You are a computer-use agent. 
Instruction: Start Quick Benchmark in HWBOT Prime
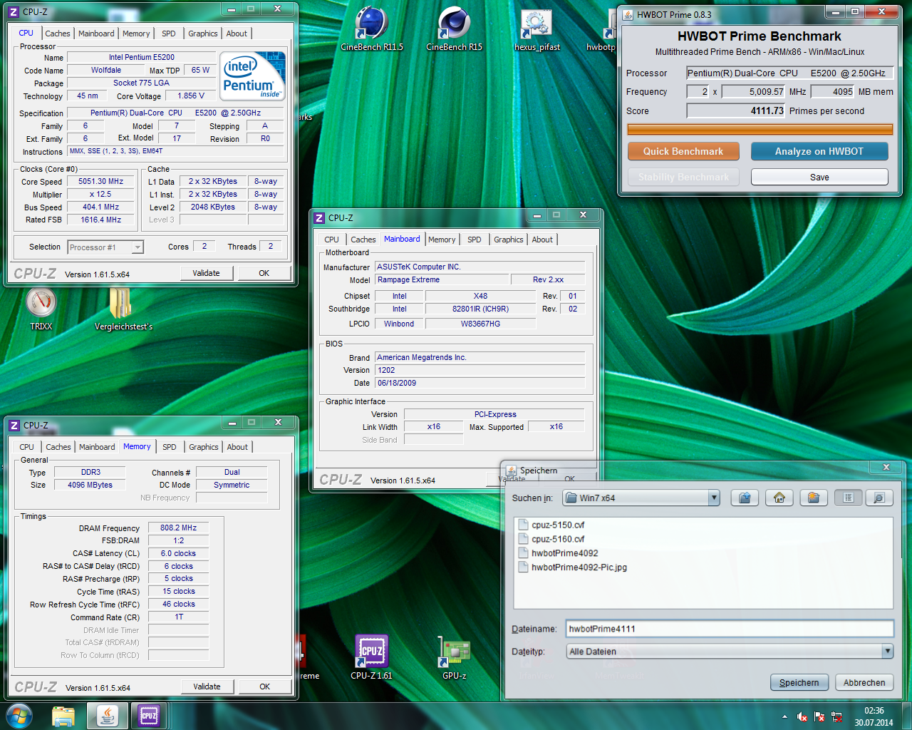(x=683, y=151)
